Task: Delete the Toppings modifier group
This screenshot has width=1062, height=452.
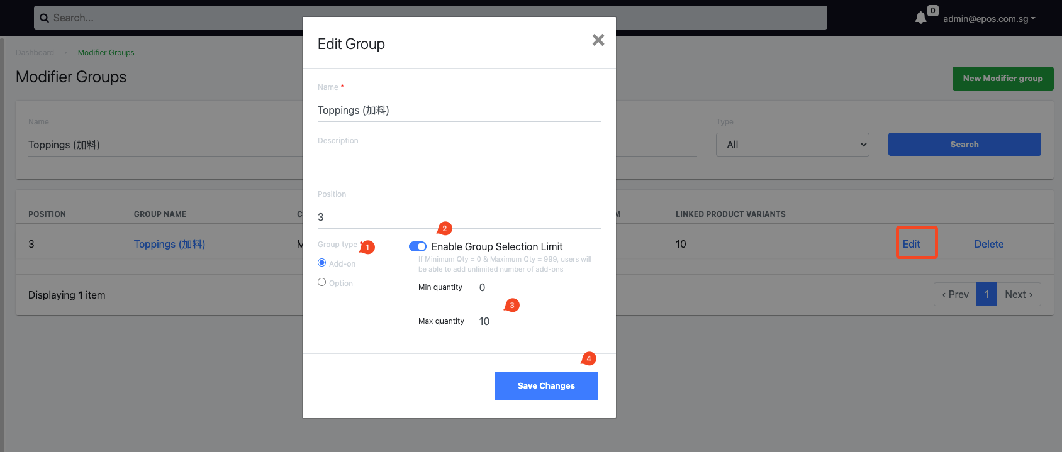Action: 989,244
